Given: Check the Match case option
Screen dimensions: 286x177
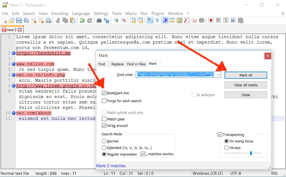Looking at the screenshot, I should (x=104, y=119).
